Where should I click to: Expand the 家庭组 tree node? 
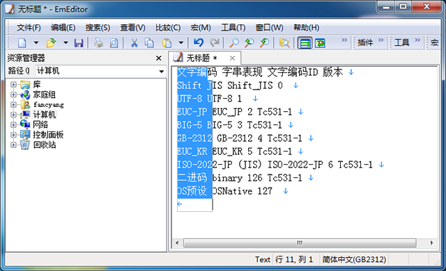[x=13, y=95]
